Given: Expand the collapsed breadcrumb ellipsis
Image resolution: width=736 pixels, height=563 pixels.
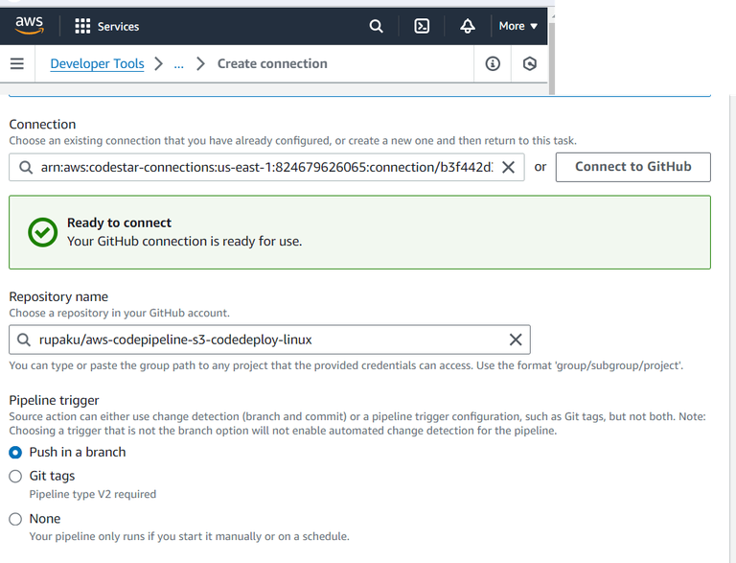Looking at the screenshot, I should 178,64.
